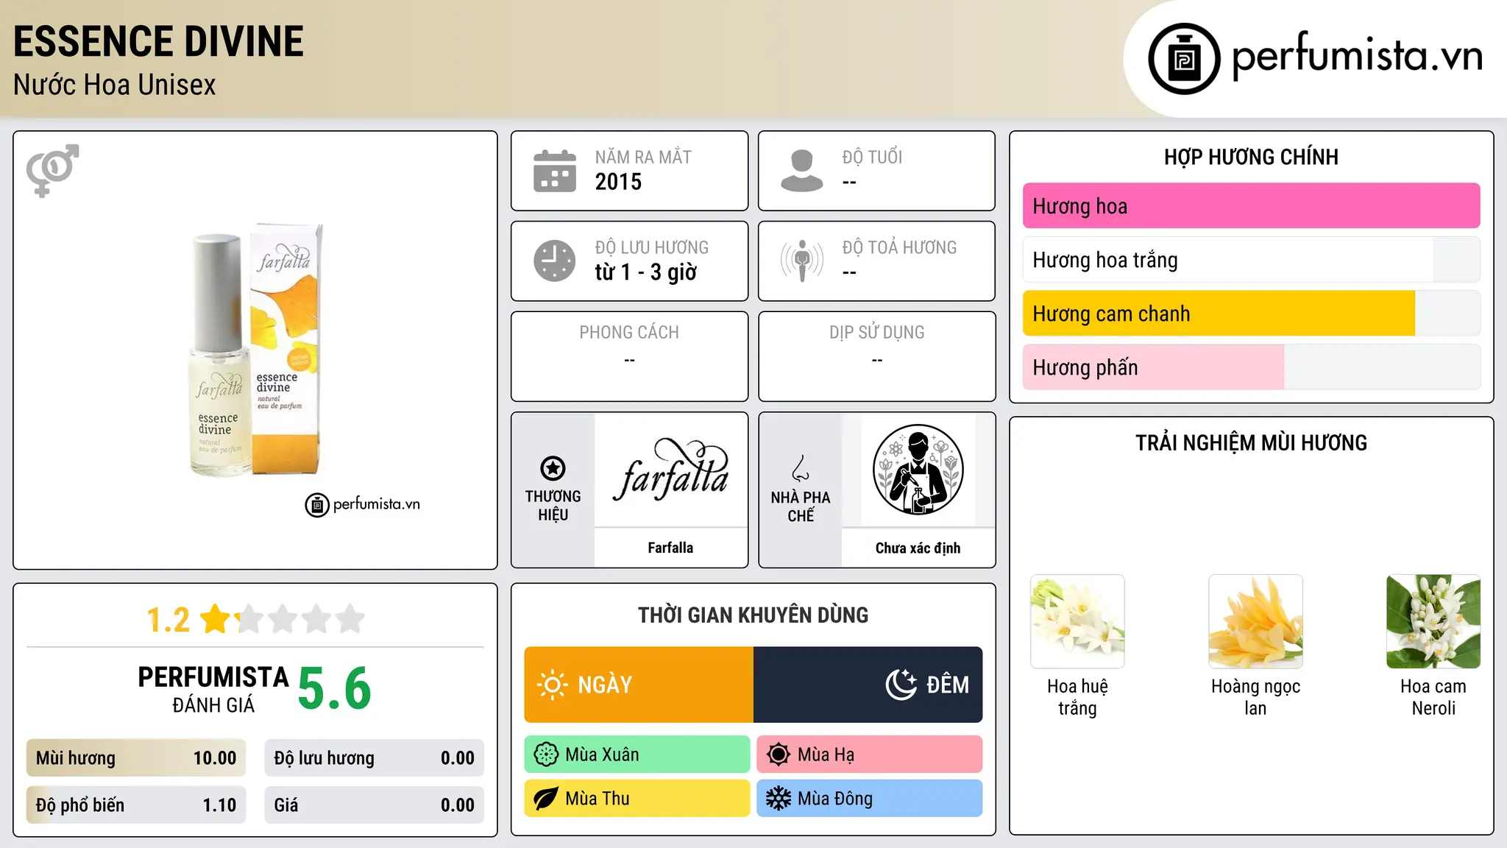The height and width of the screenshot is (848, 1507).
Task: Click the winter snowflake icon
Action: tap(779, 799)
